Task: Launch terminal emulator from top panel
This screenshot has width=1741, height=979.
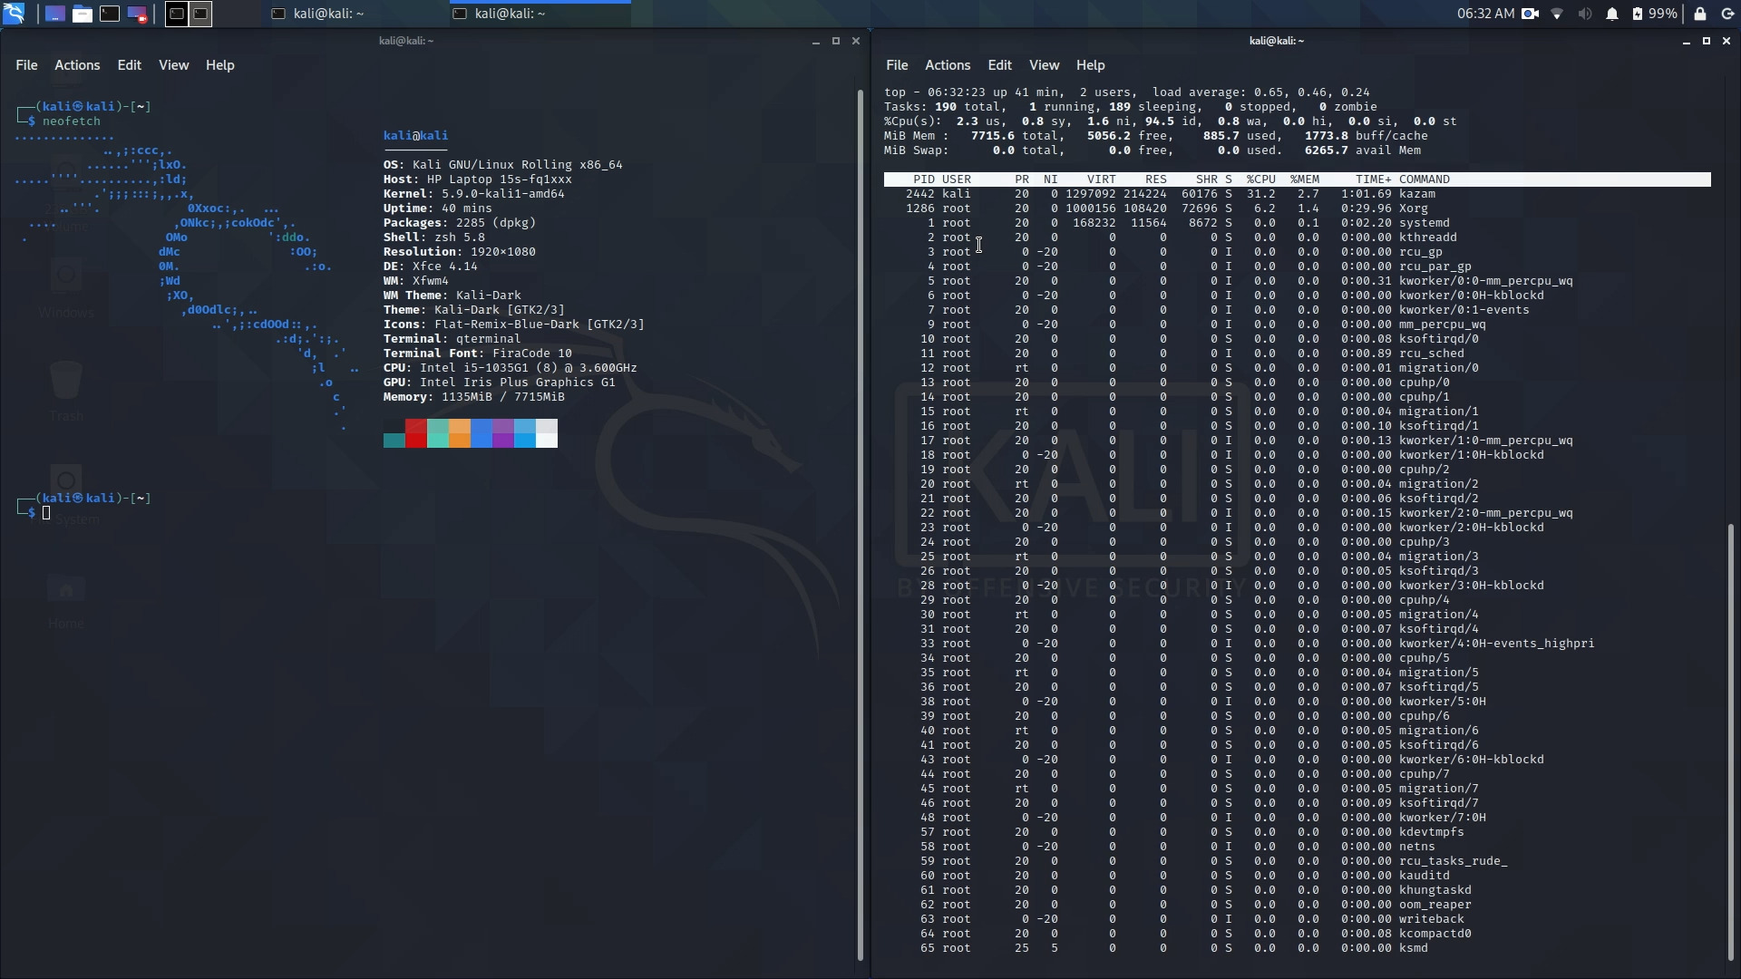Action: tap(110, 14)
